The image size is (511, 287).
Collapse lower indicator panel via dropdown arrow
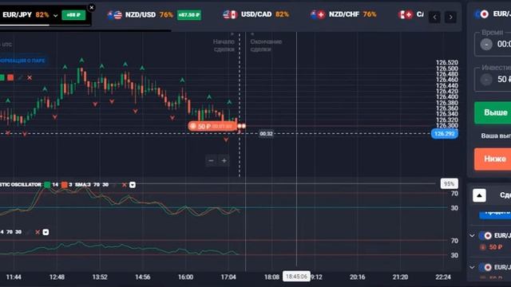46,232
